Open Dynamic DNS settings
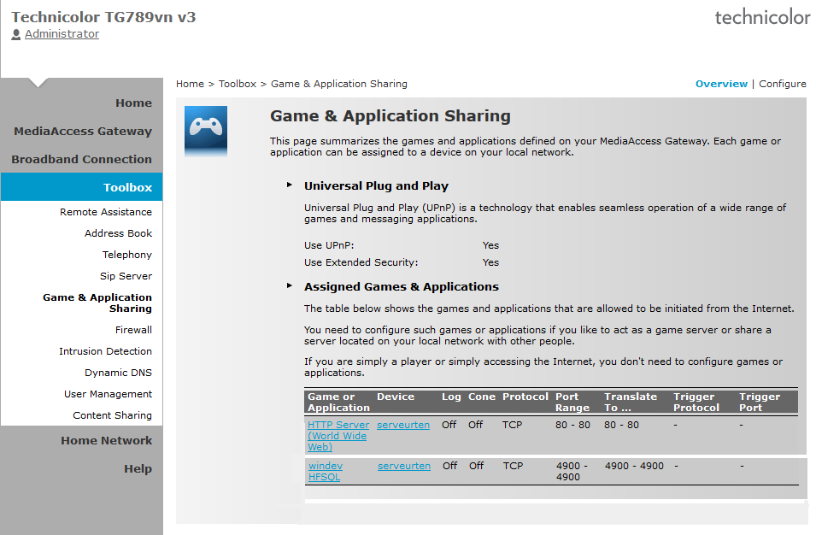Viewport: 816px width, 535px height. coord(118,373)
